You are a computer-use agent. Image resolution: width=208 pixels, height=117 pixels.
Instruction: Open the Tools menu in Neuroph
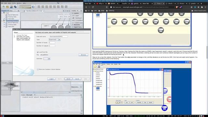(14, 3)
